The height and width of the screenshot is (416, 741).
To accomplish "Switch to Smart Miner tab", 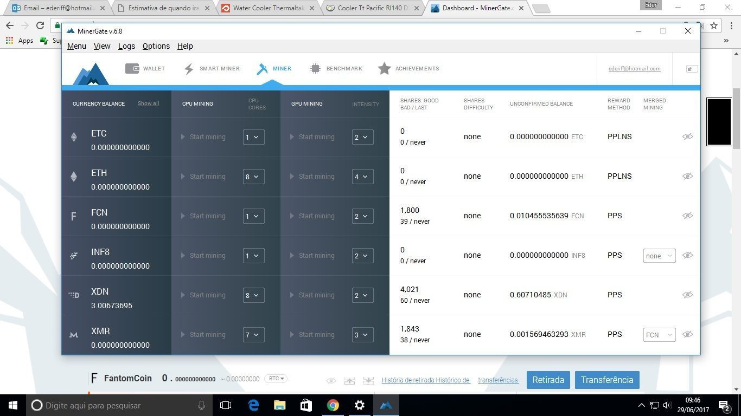I will [x=212, y=69].
